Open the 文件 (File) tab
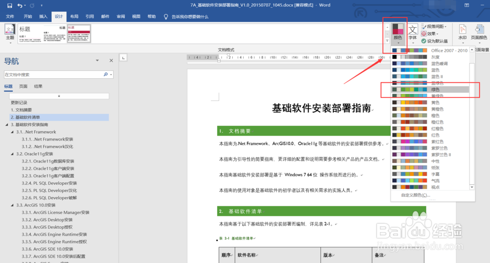This screenshot has height=263, width=490. [x=10, y=17]
